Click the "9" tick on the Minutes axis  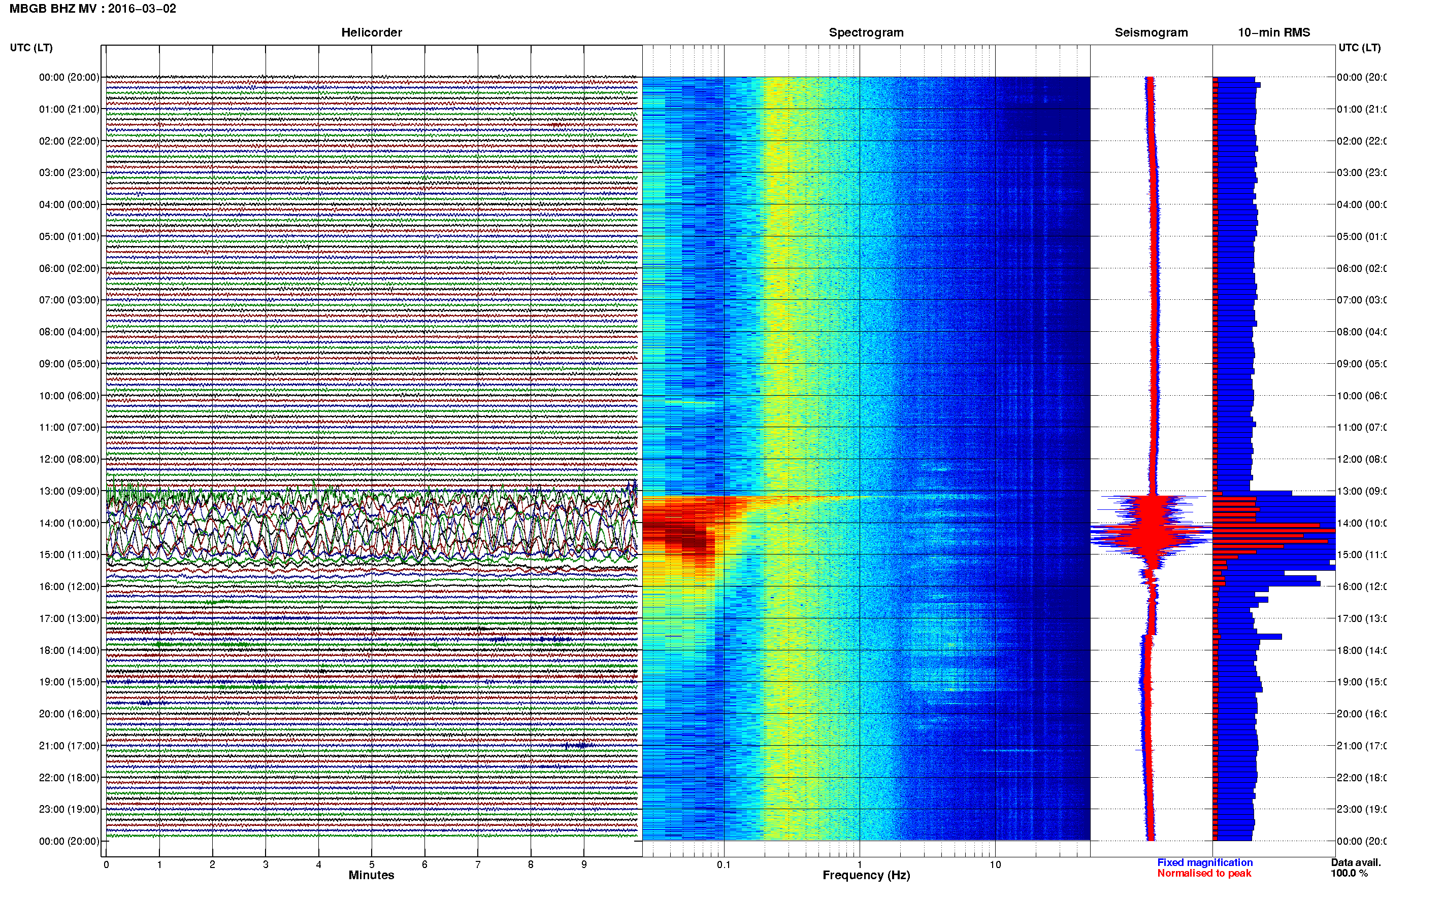coord(584,864)
